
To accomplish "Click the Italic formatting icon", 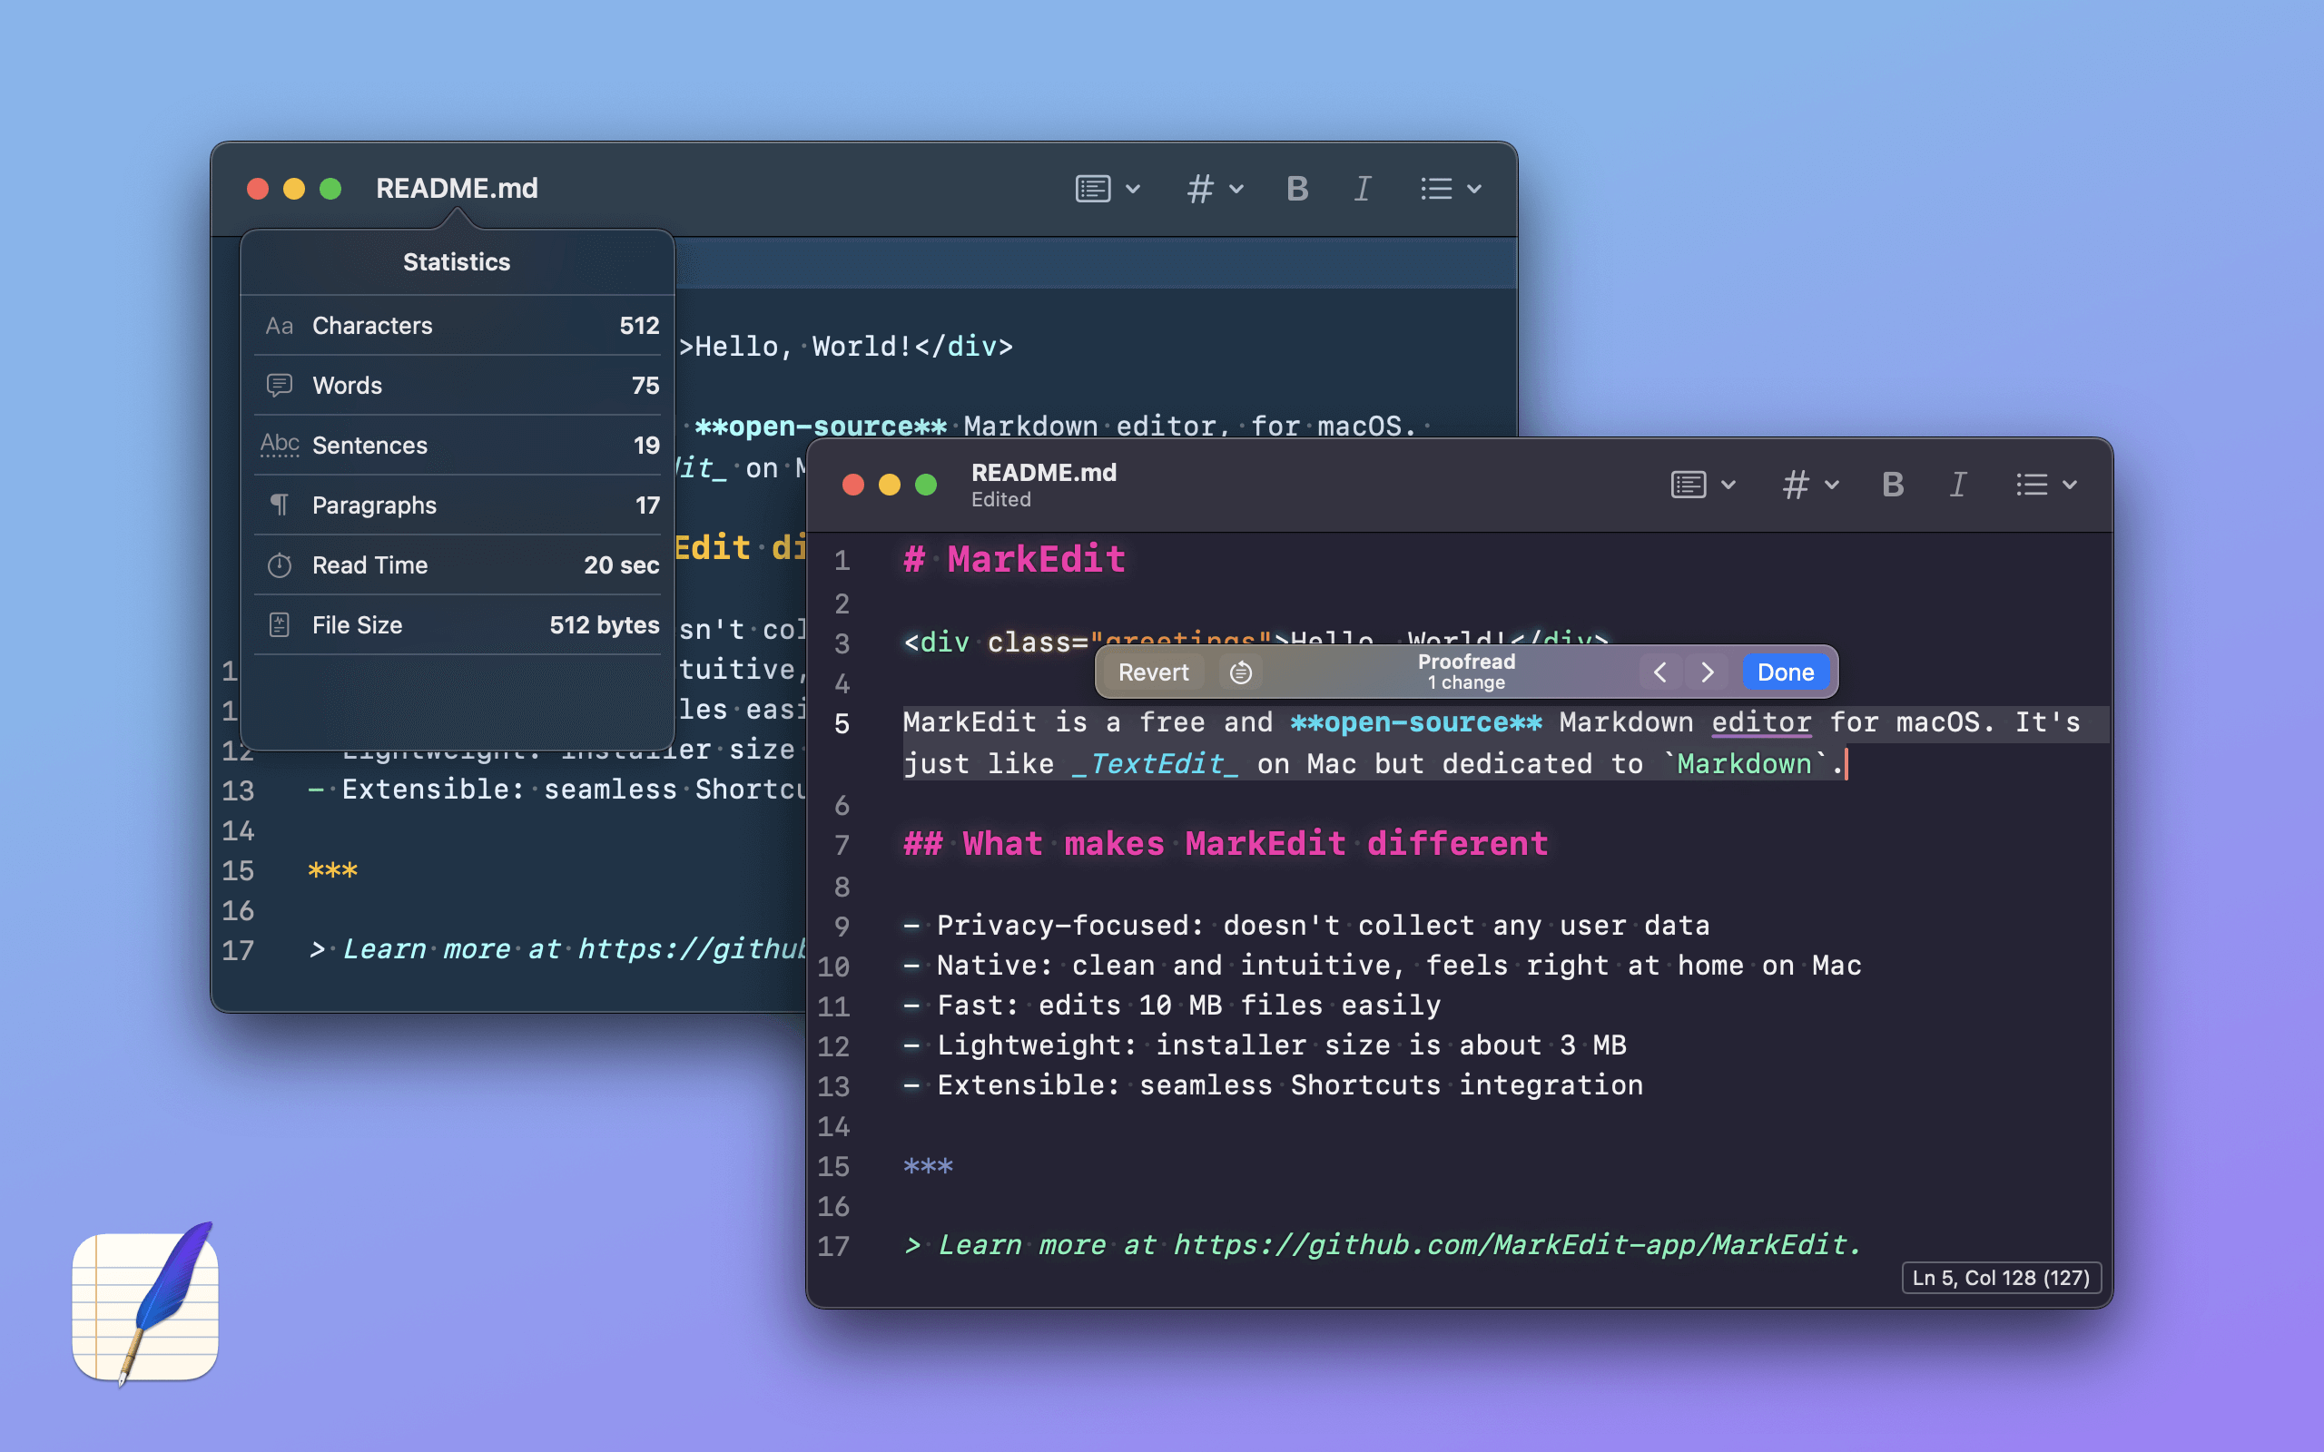I will click(x=1957, y=486).
